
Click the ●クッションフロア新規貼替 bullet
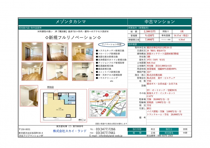tap(110, 63)
